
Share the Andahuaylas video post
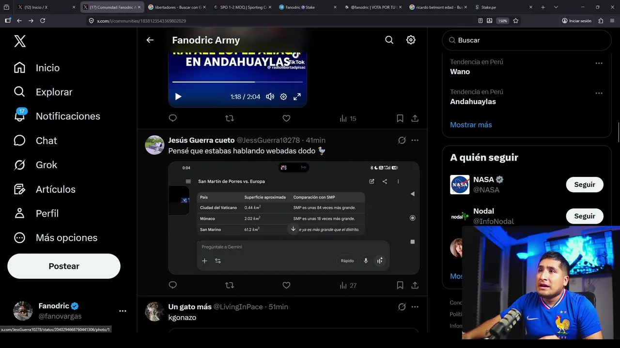point(415,118)
